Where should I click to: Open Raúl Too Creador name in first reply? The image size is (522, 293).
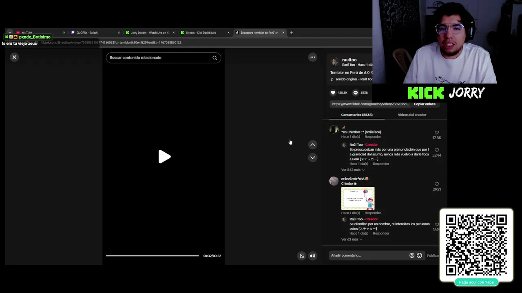(356, 145)
